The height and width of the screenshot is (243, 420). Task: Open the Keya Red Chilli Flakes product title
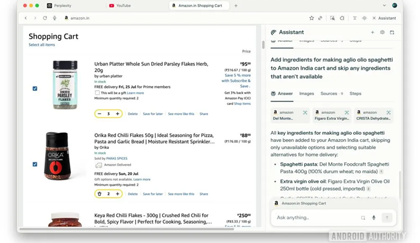(153, 218)
